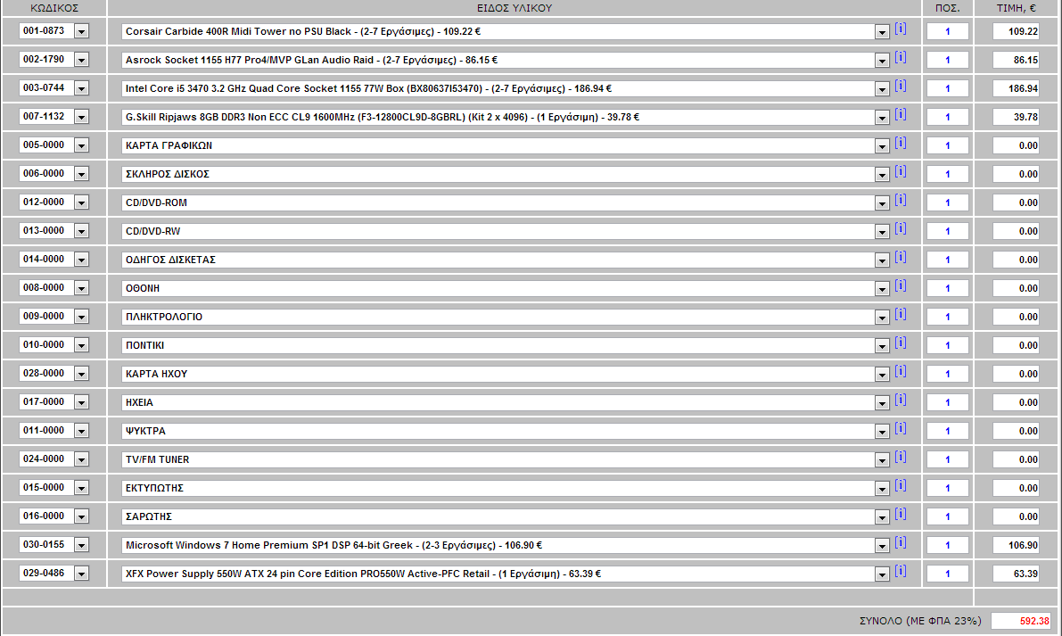Open info link for Windows 7 Home Premium row

click(900, 541)
